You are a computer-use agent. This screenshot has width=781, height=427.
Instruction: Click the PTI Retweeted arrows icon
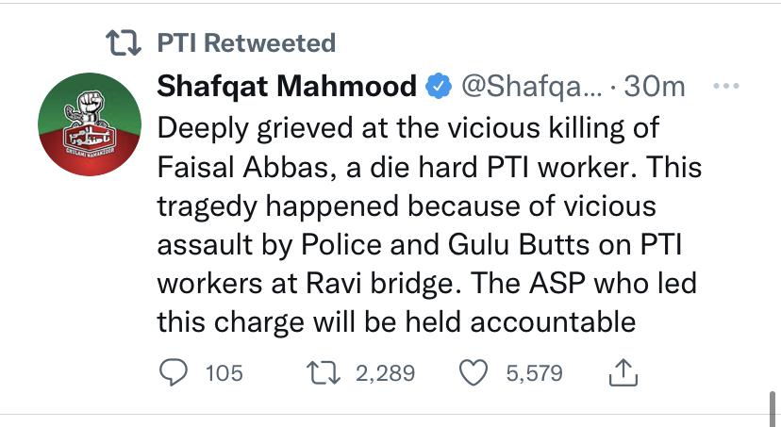(x=124, y=42)
